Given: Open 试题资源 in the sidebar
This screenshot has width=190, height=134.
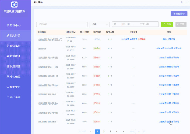Looking at the screenshot, I should pyautogui.click(x=13, y=66).
